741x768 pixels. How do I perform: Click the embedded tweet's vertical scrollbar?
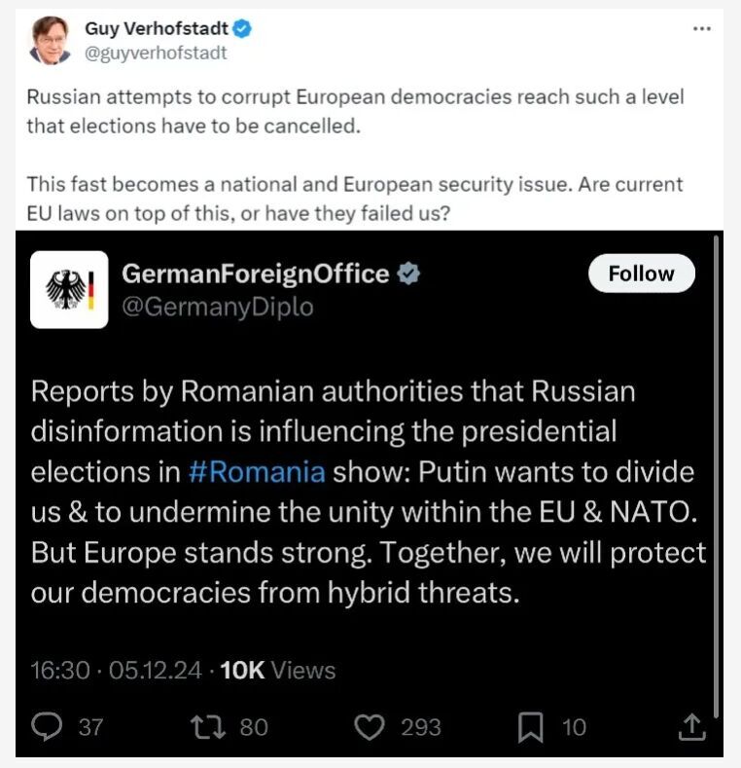[717, 477]
